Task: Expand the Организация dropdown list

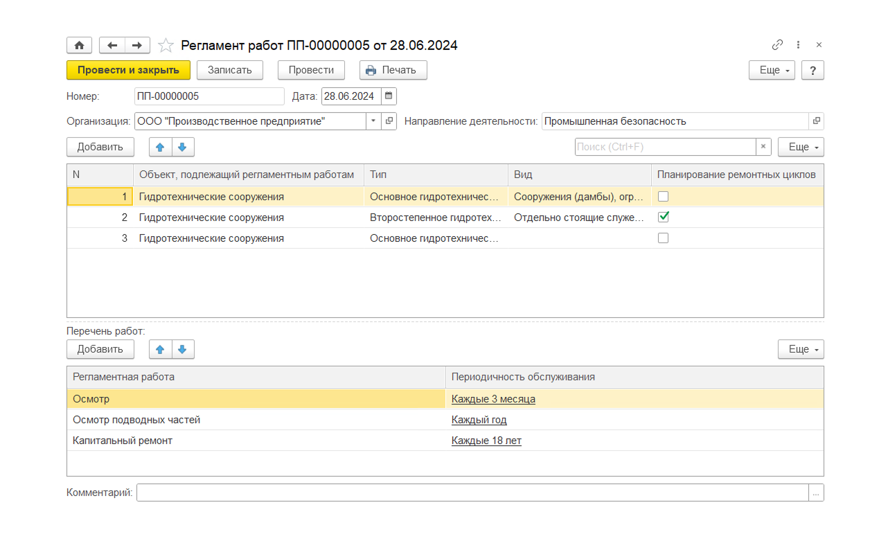Action: point(373,121)
